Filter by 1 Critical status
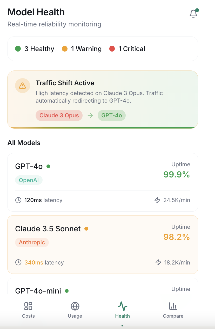This screenshot has width=215, height=329. point(127,49)
